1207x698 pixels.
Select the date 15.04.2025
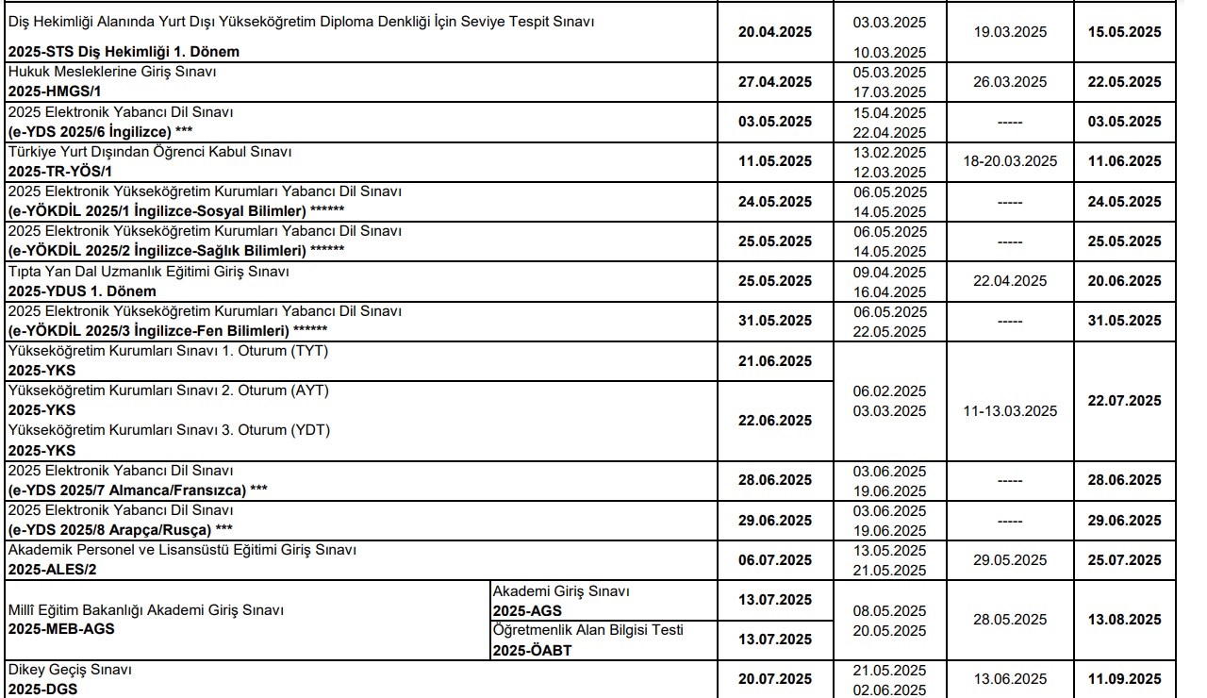point(889,112)
